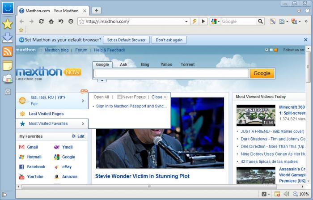Mute sound via status bar speaker
The width and height of the screenshot is (313, 200).
tap(287, 194)
